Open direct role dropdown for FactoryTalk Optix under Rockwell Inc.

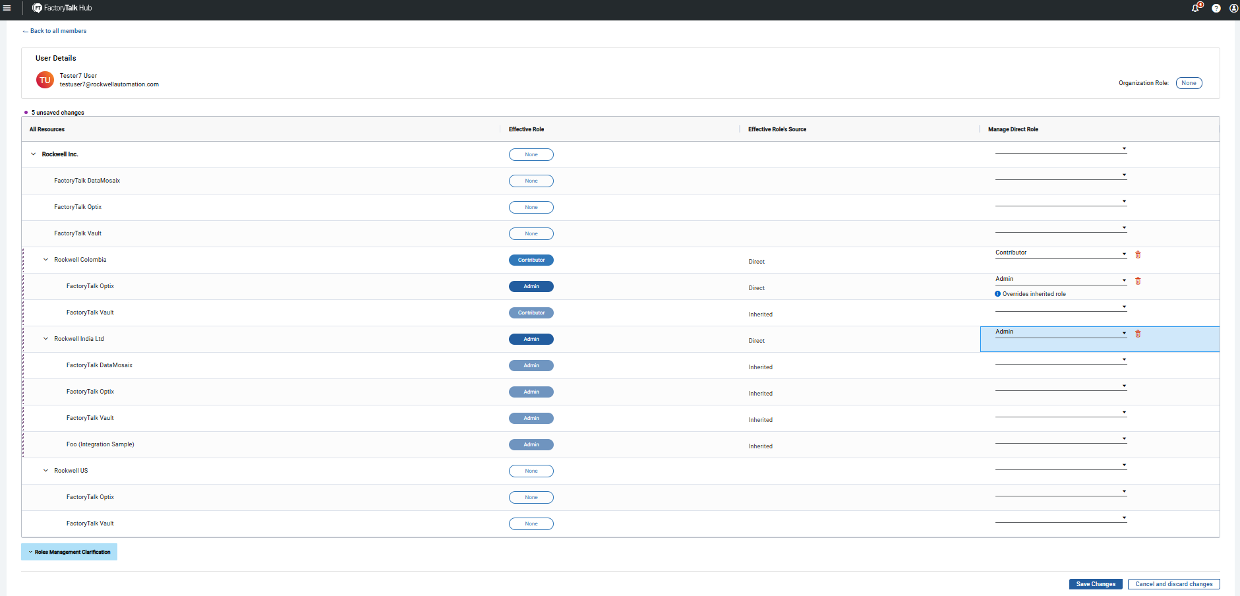[1061, 202]
